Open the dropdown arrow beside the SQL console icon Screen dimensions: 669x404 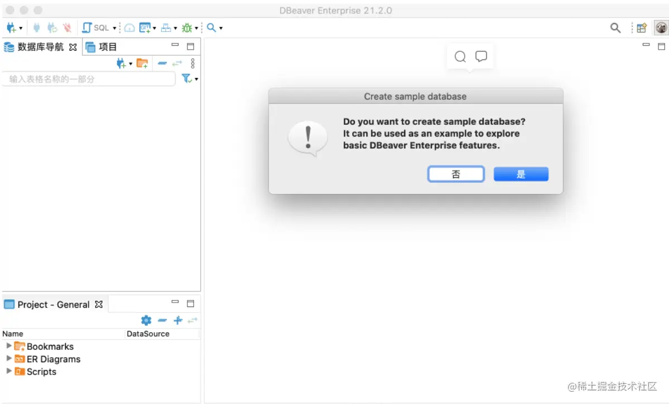coord(155,28)
